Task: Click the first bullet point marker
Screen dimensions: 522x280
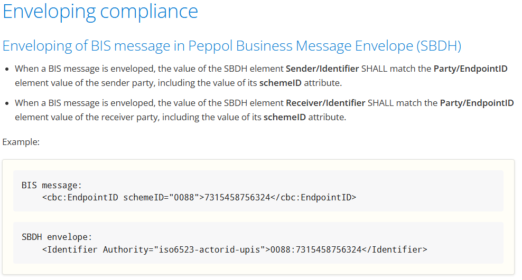Action: pyautogui.click(x=7, y=69)
